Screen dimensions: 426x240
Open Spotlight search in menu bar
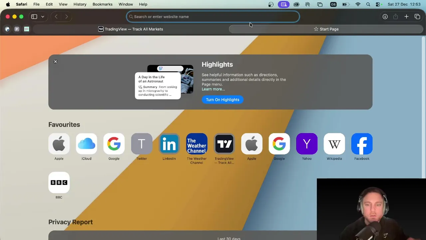368,4
